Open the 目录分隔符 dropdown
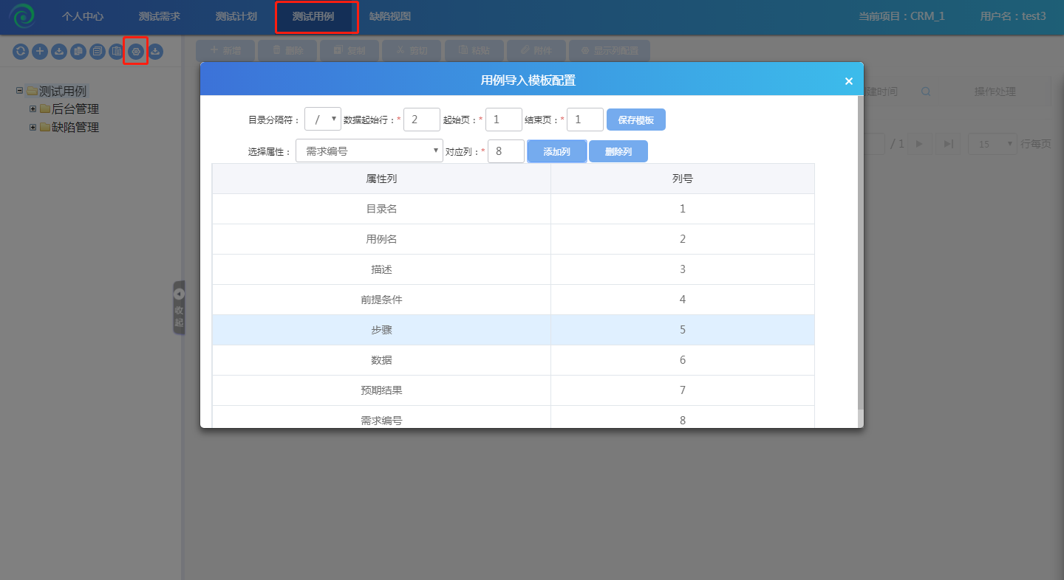 click(x=322, y=120)
